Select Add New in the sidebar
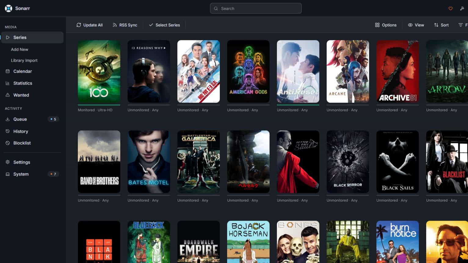The image size is (468, 263). 20,49
